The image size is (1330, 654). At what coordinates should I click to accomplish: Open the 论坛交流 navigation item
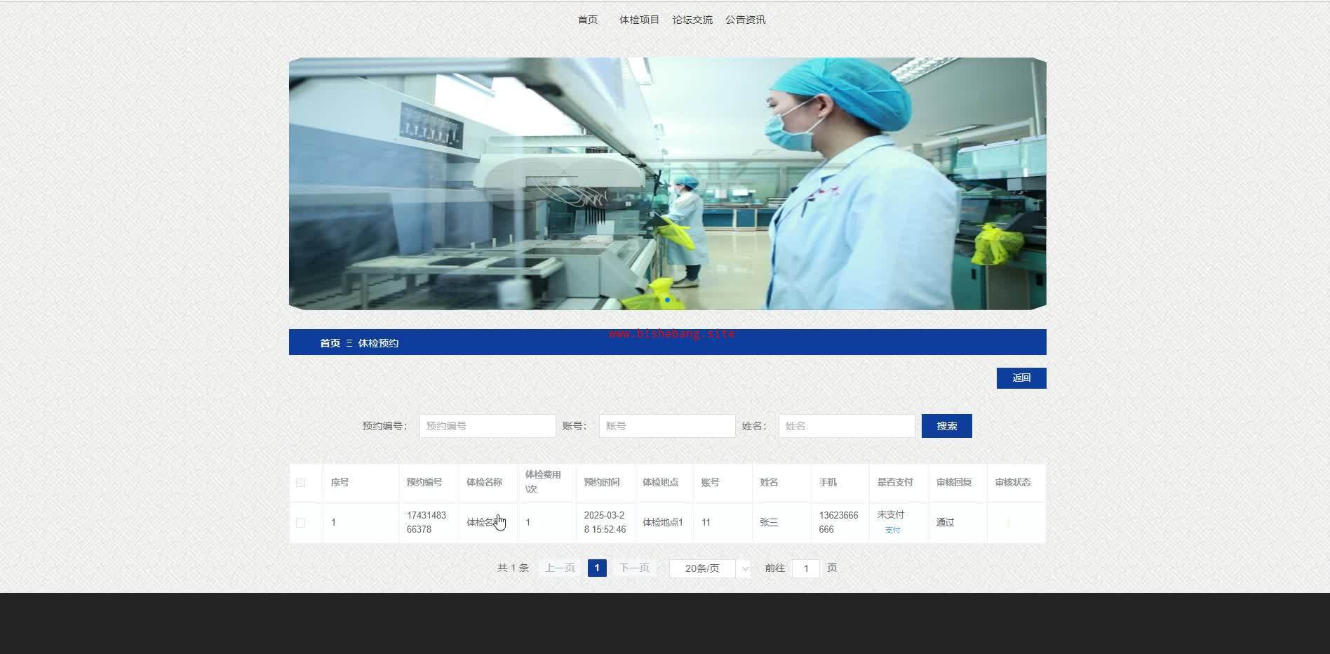[692, 20]
